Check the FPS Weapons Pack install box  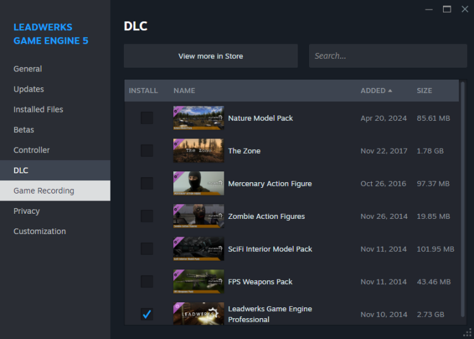pyautogui.click(x=147, y=282)
